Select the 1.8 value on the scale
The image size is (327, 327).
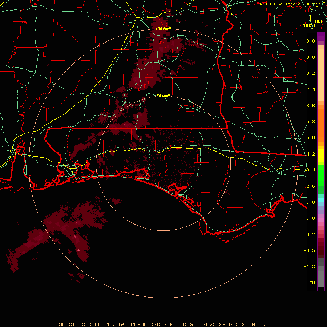pos(311,202)
